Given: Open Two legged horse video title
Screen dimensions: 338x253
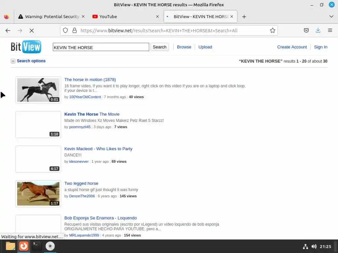Looking at the screenshot, I should point(81,183).
